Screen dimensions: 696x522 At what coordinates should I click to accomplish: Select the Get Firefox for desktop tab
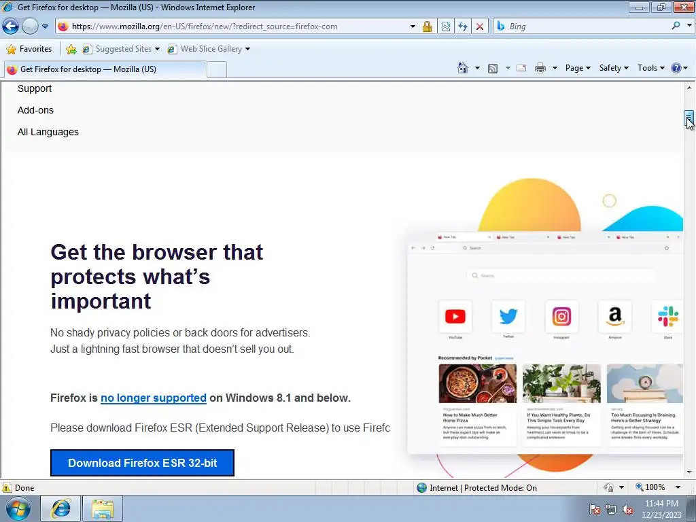click(x=105, y=69)
